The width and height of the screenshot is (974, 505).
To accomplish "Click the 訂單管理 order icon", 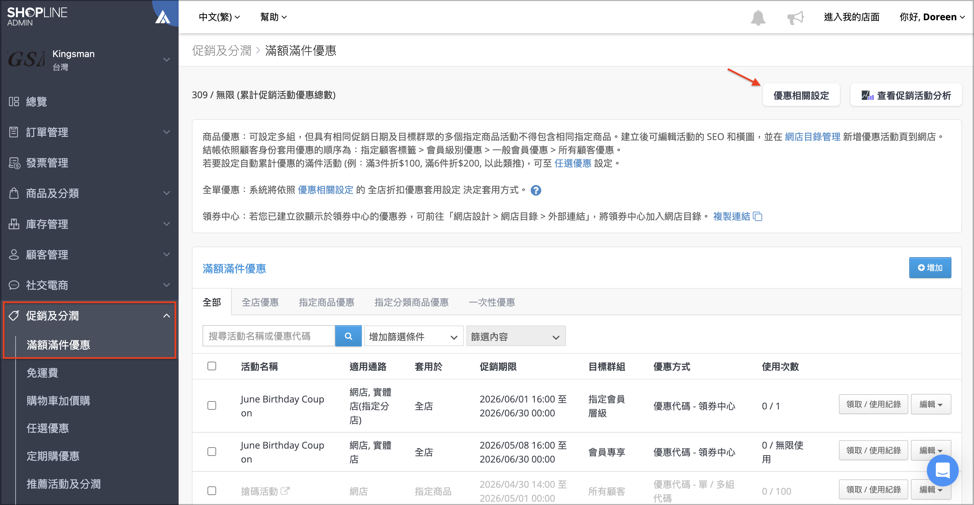I will (14, 132).
